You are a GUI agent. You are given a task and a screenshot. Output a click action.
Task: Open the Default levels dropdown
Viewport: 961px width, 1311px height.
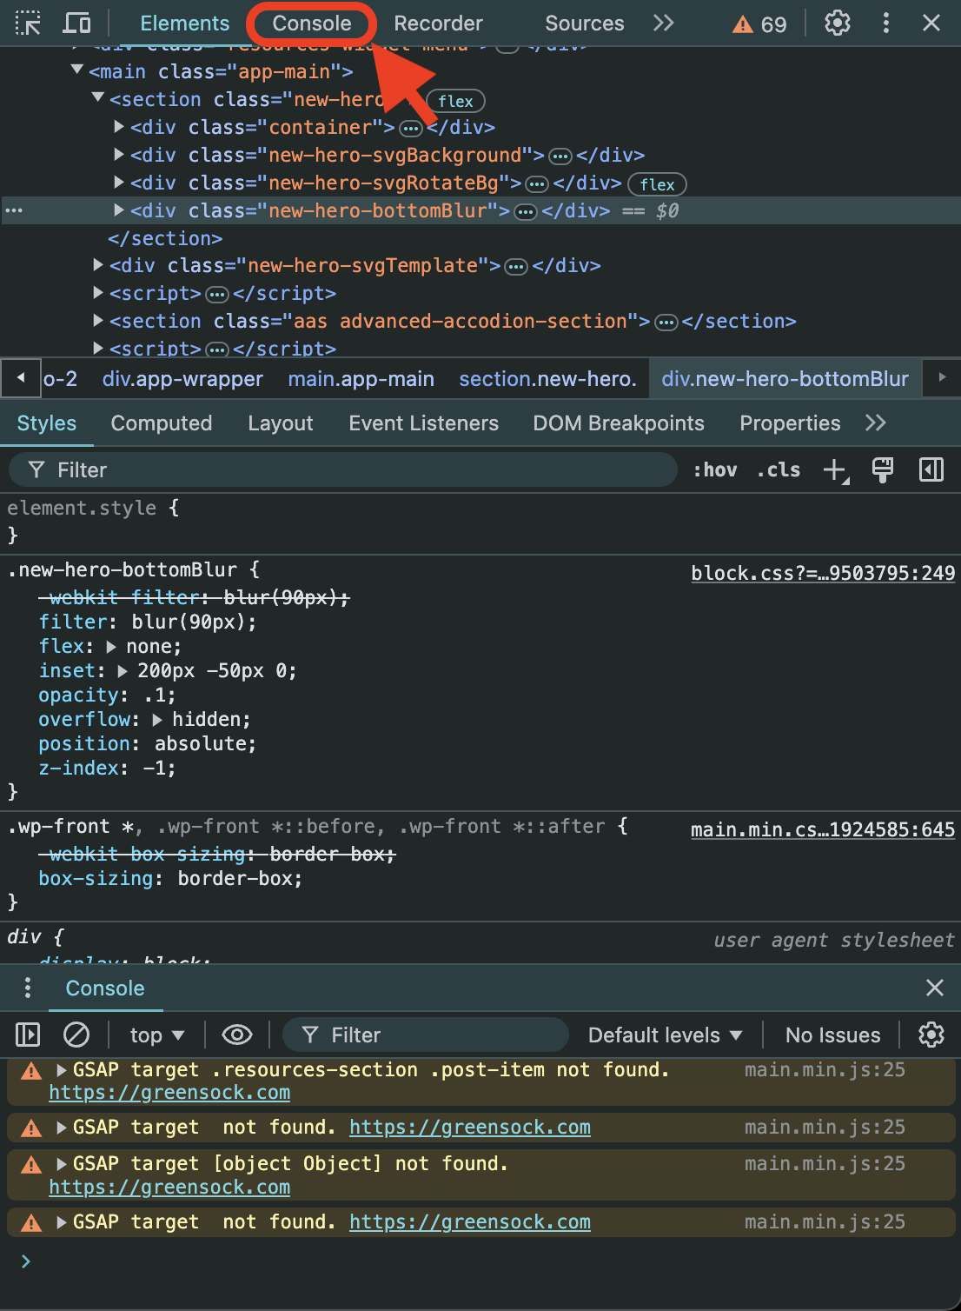665,1035
